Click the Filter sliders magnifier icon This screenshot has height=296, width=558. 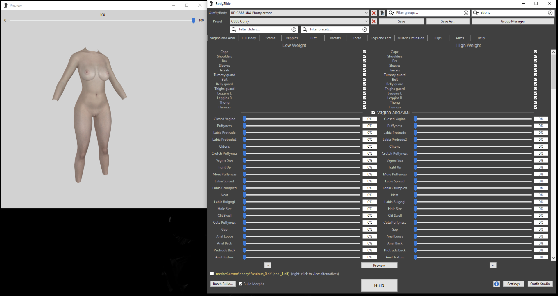pos(234,29)
